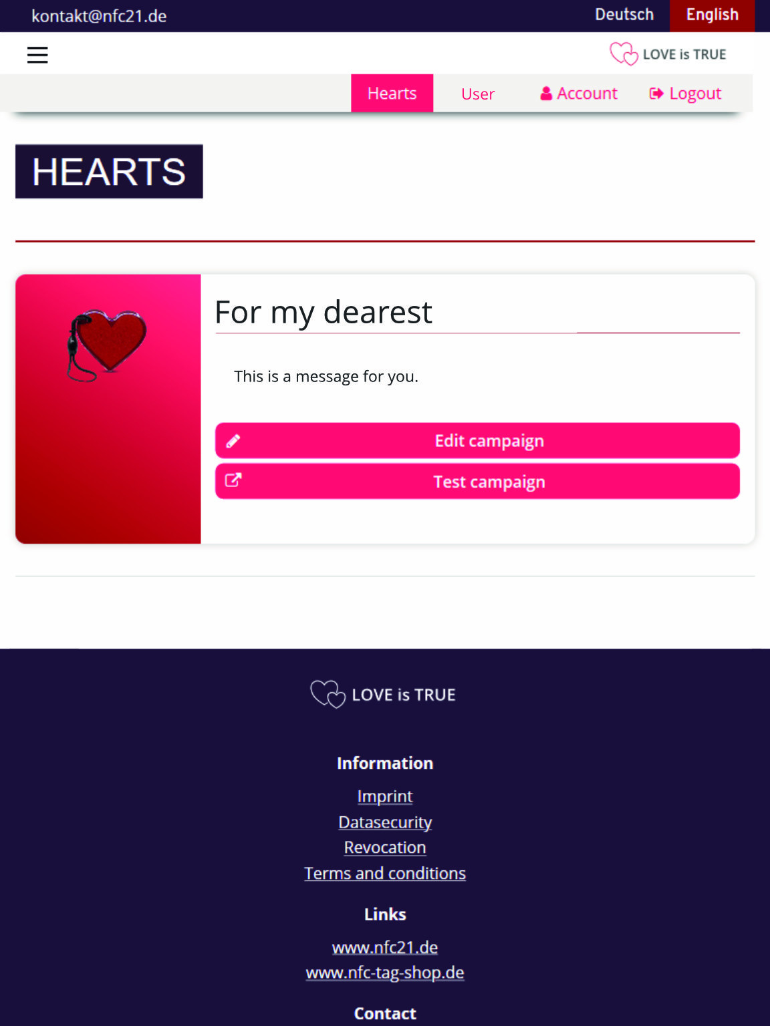Visit www.nfc21.de link
This screenshot has height=1026, width=770.
[385, 947]
